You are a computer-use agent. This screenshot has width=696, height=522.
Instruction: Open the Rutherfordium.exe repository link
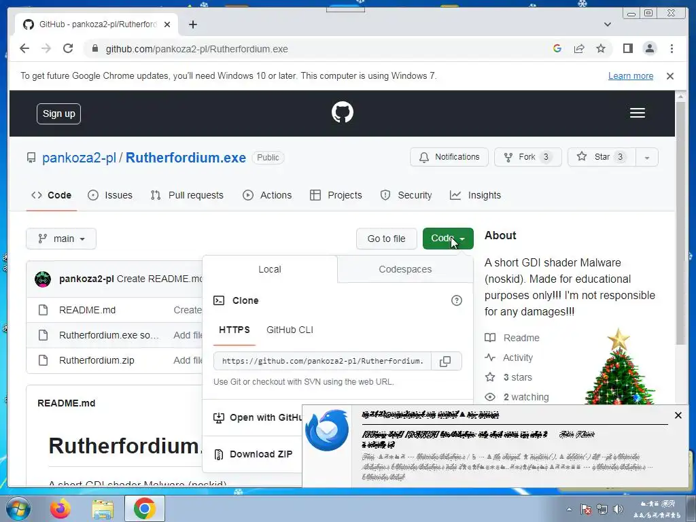(186, 158)
